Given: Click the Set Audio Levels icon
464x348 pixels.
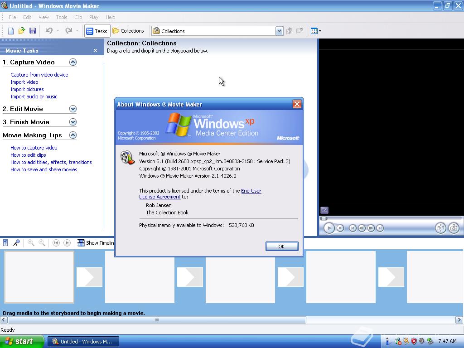Looking at the screenshot, I should tap(5, 243).
